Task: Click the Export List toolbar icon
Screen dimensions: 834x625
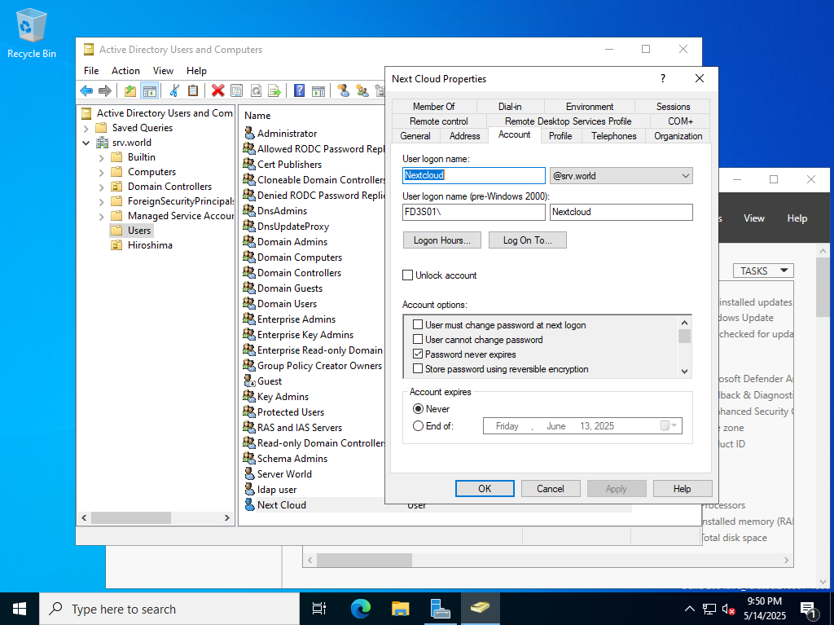Action: click(x=274, y=91)
